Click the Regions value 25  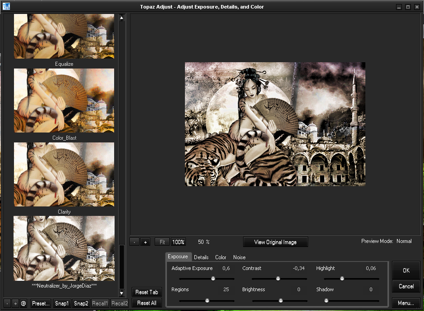(x=226, y=289)
